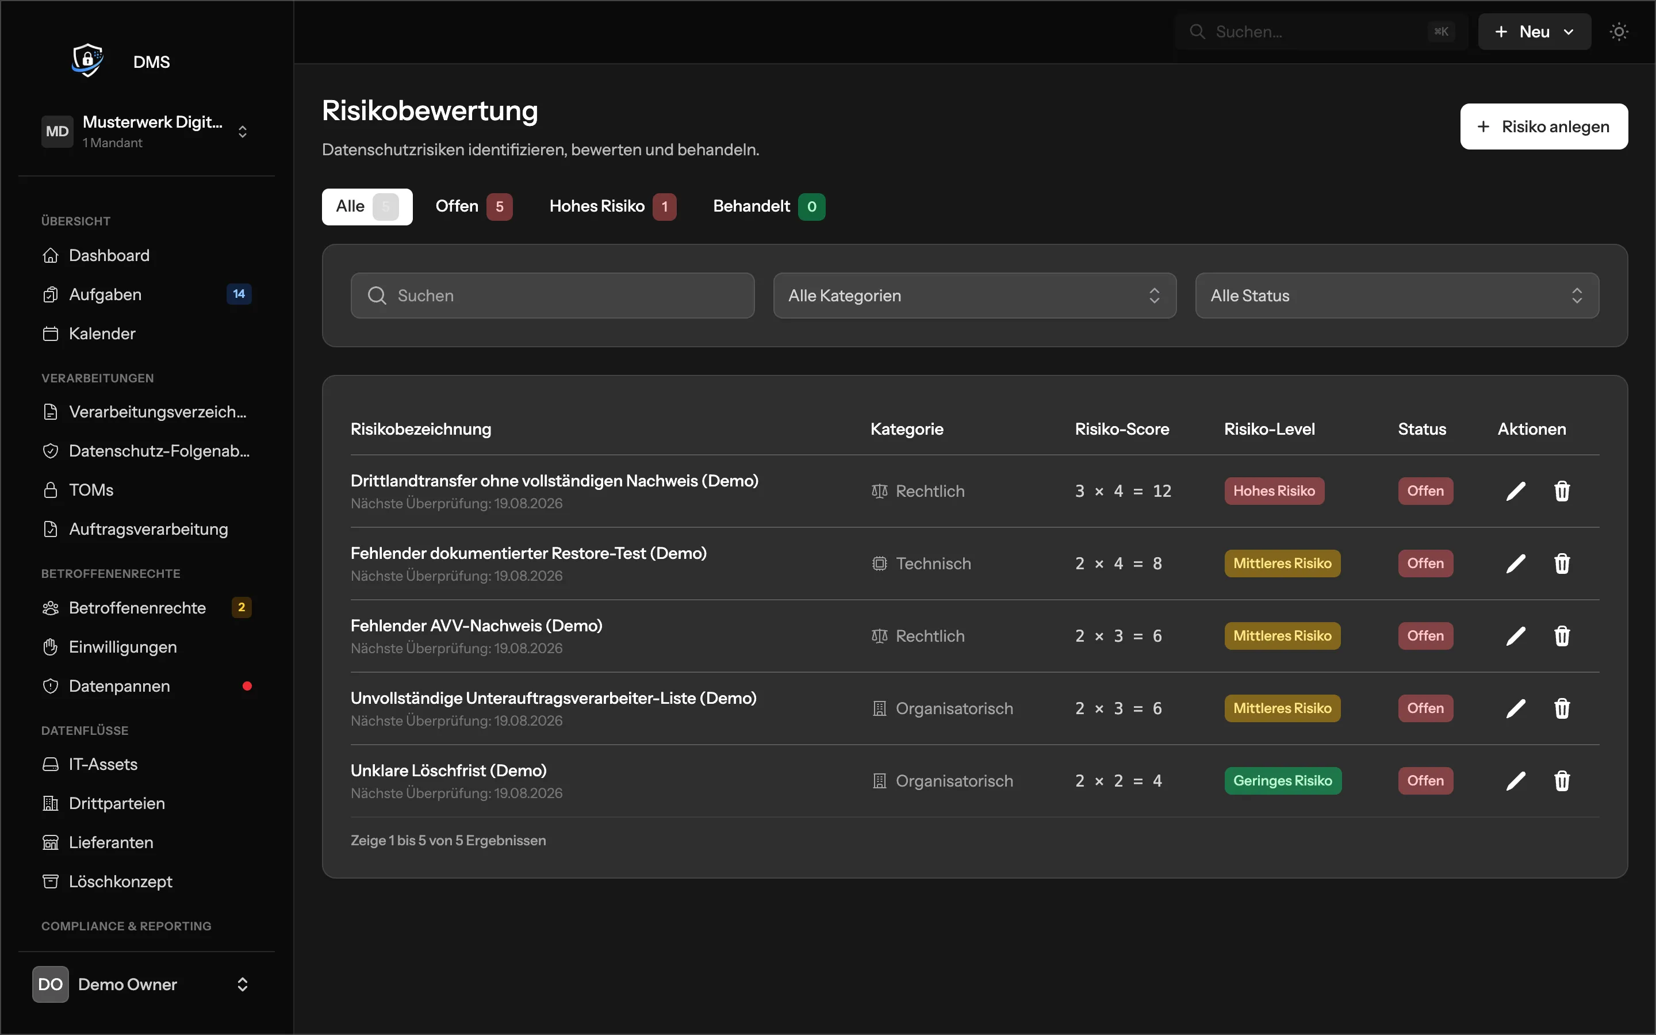Image resolution: width=1656 pixels, height=1035 pixels.
Task: Open the Alle Kategorien dropdown
Action: tap(975, 295)
